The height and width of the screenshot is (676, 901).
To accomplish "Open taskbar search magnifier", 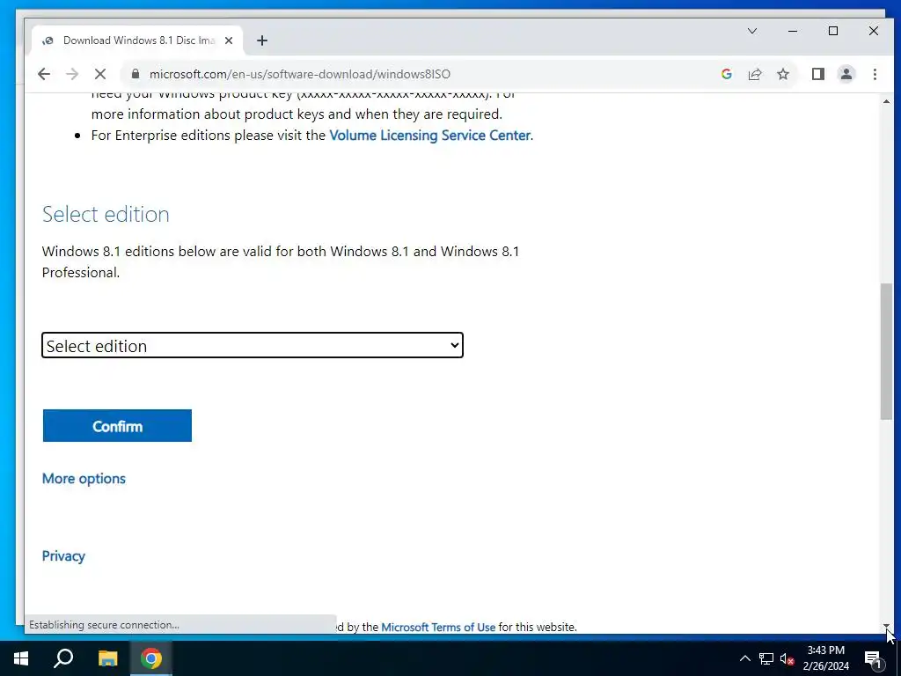I will point(63,658).
